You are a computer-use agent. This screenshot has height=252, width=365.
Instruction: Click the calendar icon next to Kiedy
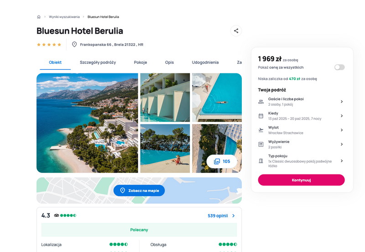[261, 116]
